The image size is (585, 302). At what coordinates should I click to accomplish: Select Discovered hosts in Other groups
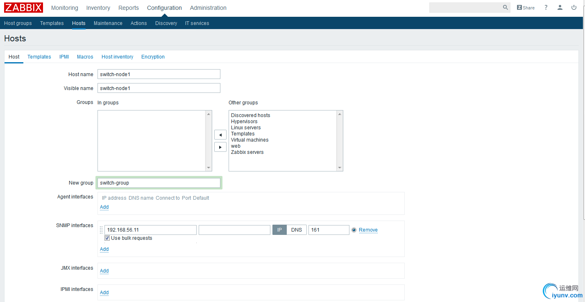251,115
